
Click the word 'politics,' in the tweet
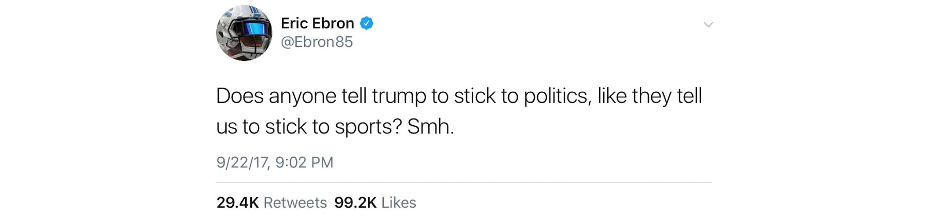(558, 96)
